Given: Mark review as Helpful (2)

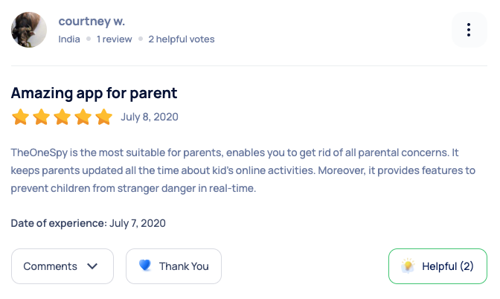Looking at the screenshot, I should (437, 266).
